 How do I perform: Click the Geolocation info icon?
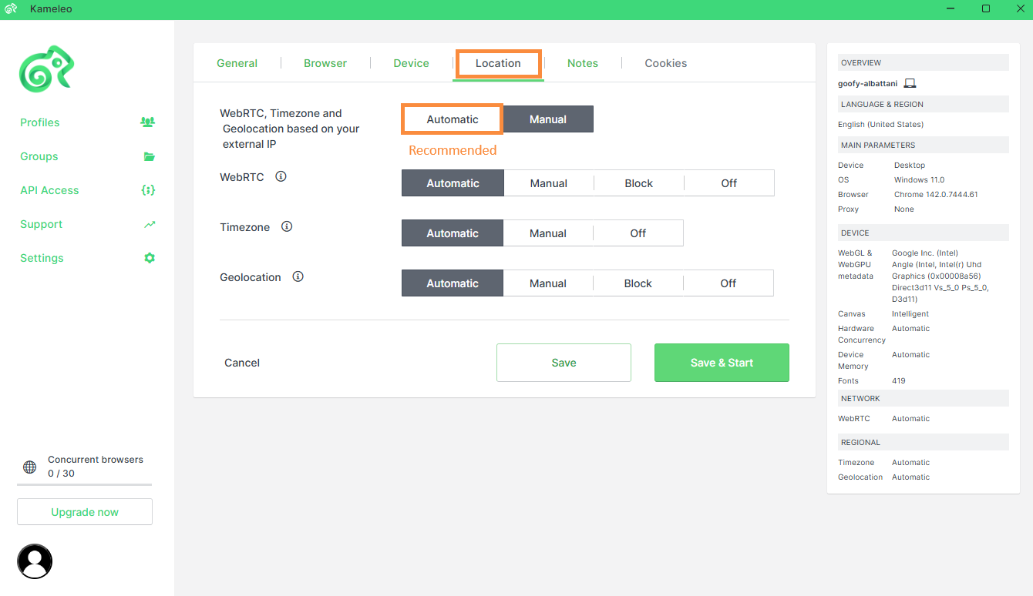[x=298, y=276]
